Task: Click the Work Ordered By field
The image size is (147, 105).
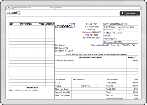Action: coord(89,92)
